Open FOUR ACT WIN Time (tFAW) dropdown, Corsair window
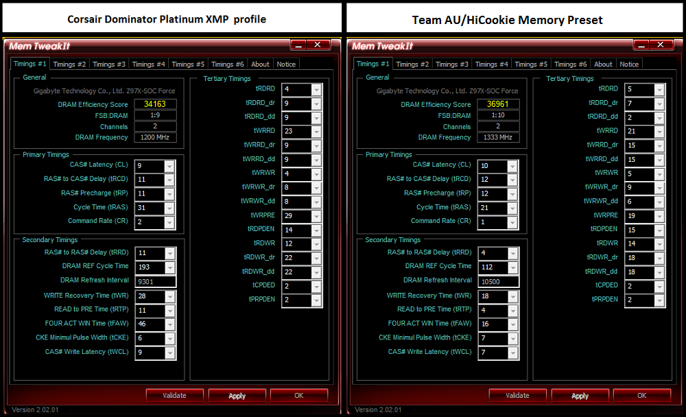Viewport: 686px width, 417px height. 170,324
